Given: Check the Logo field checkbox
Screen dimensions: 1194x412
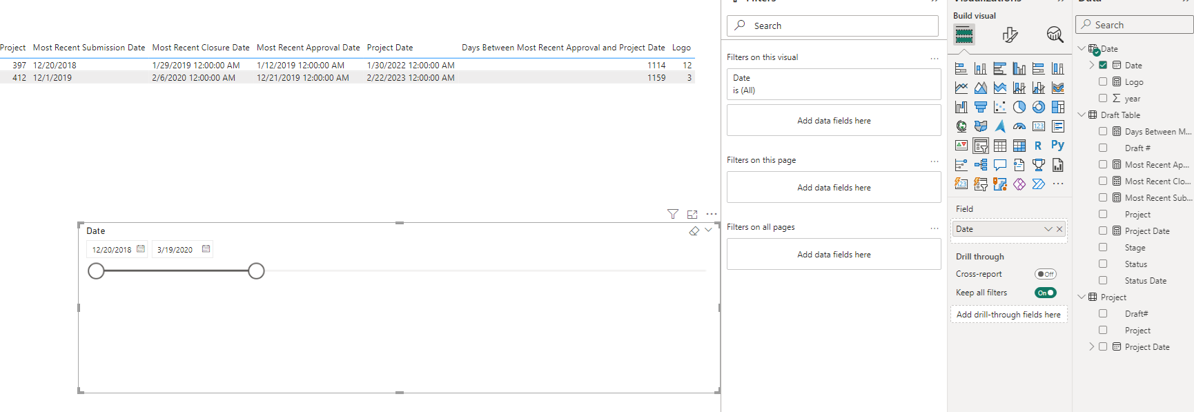Looking at the screenshot, I should click(1103, 81).
